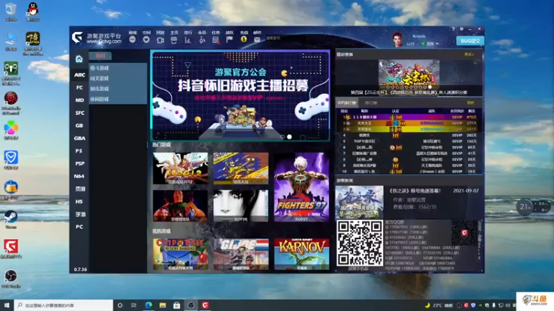Open the 排行 ranking chart icon
554x311 pixels.
click(x=188, y=40)
